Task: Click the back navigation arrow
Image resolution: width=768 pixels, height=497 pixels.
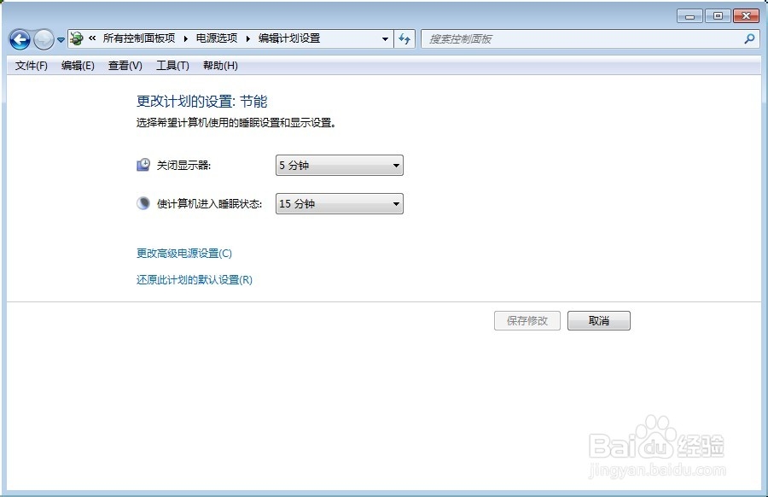Action: [x=19, y=38]
